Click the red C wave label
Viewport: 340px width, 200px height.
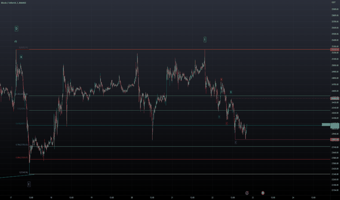click(x=227, y=124)
